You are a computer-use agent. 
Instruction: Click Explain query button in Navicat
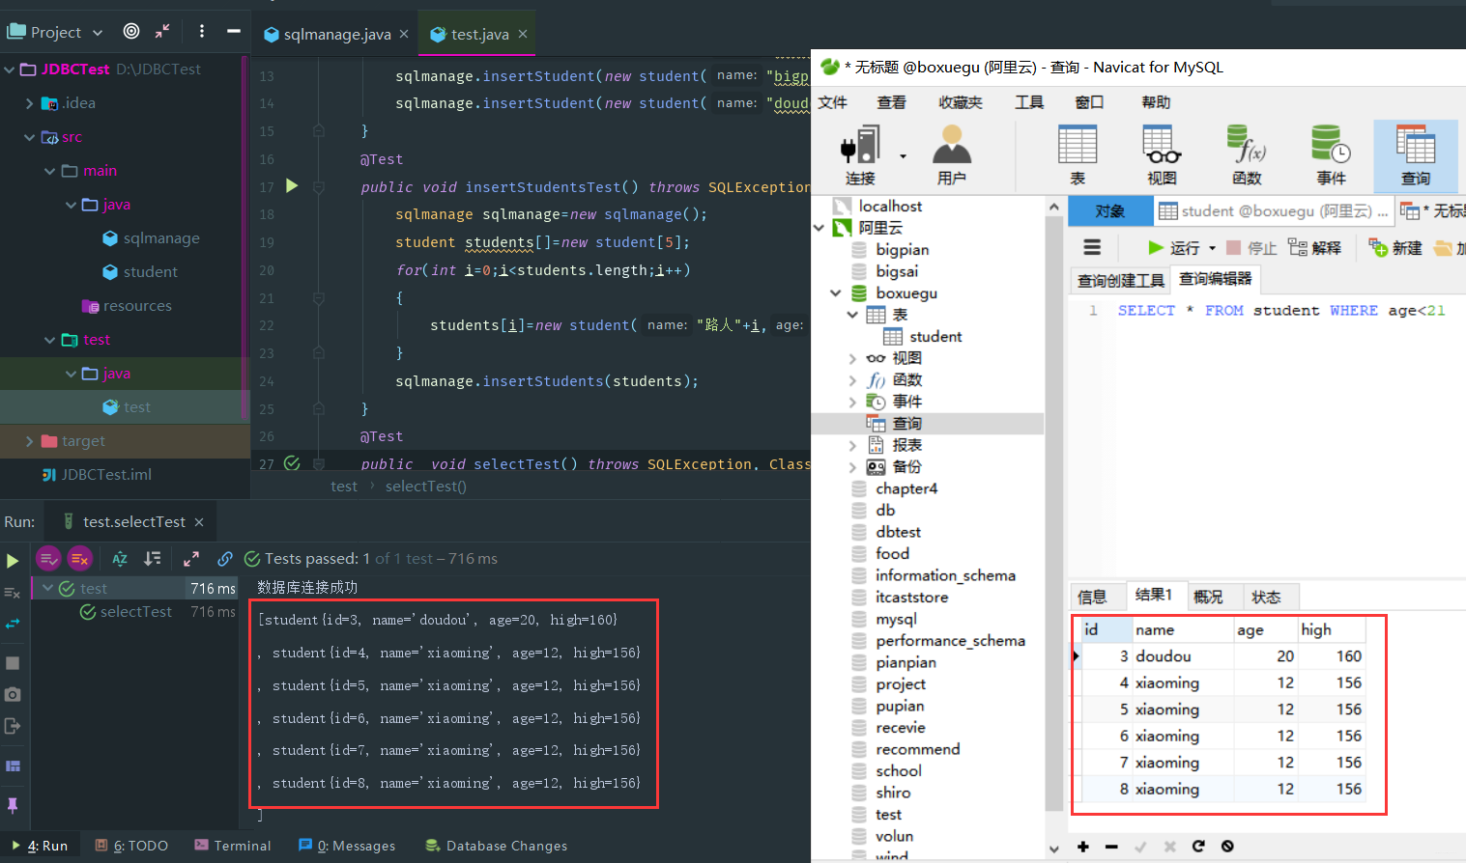click(x=1315, y=248)
